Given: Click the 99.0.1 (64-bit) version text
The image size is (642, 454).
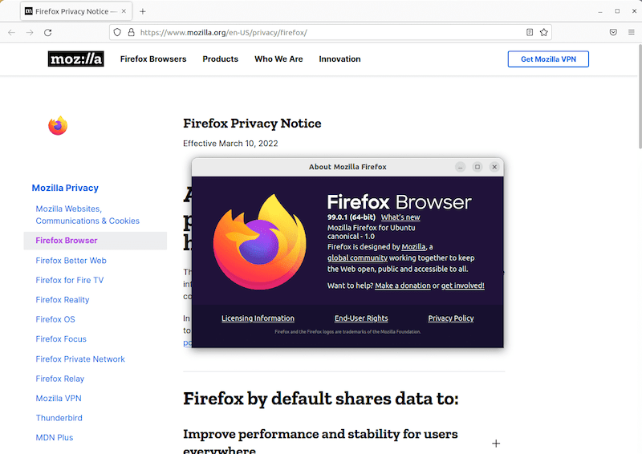Looking at the screenshot, I should [351, 217].
